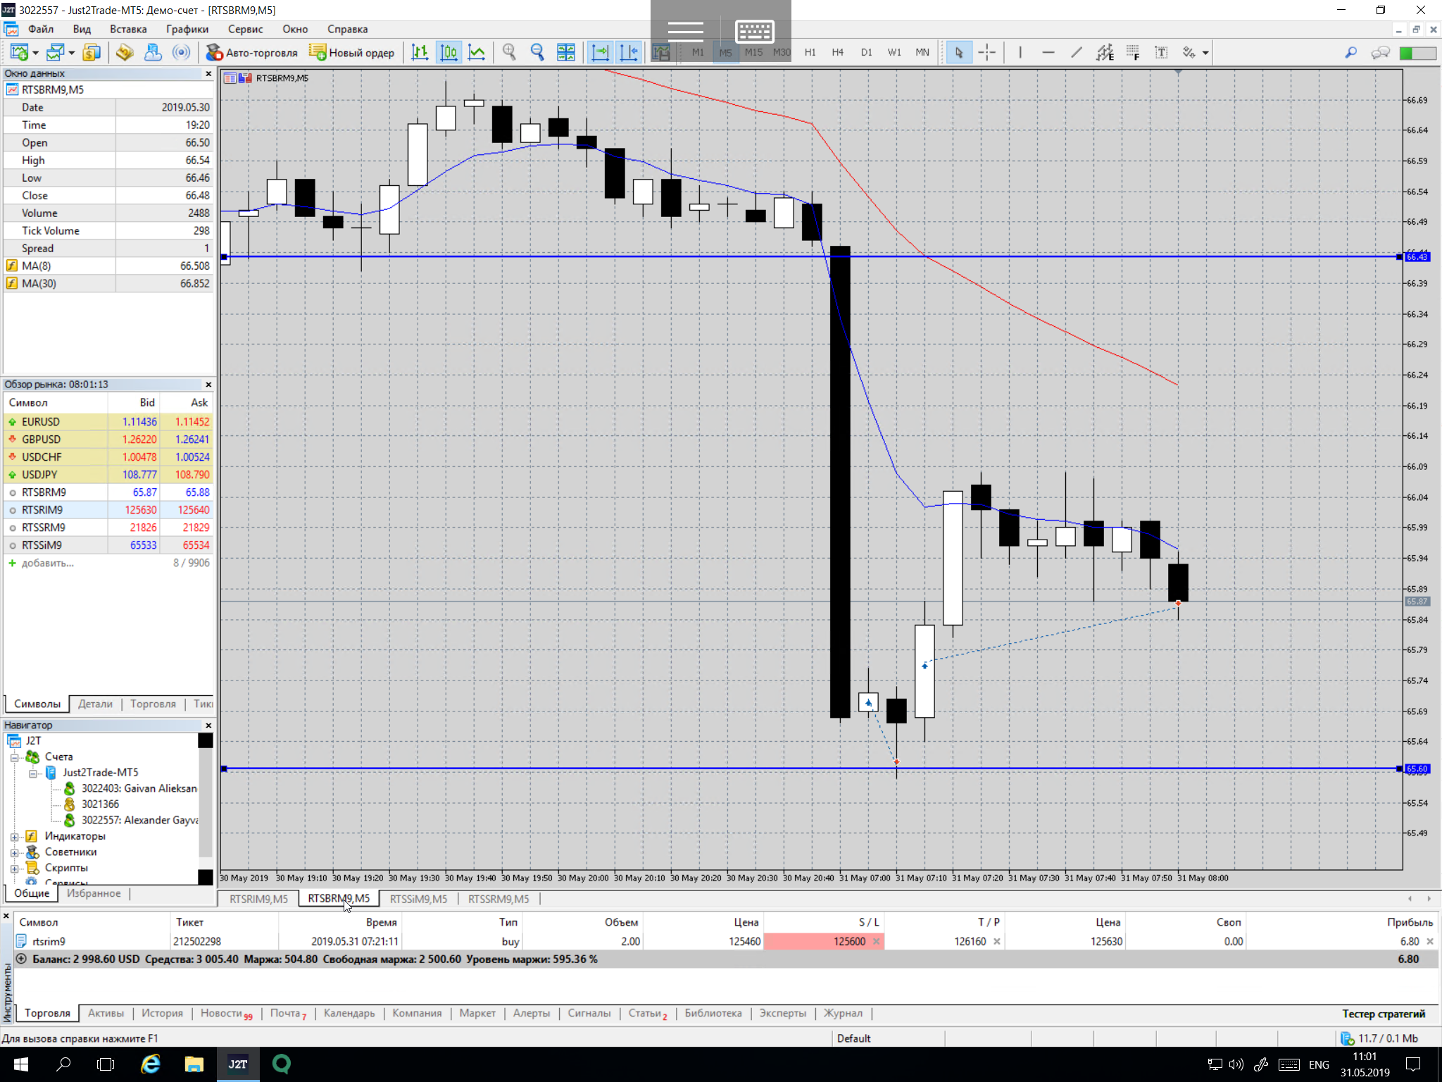Toggle chart auto scroll to end
The image size is (1442, 1082).
coord(600,52)
